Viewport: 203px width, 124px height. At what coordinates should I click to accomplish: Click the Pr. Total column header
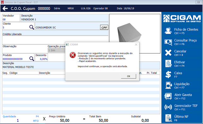(x=152, y=73)
